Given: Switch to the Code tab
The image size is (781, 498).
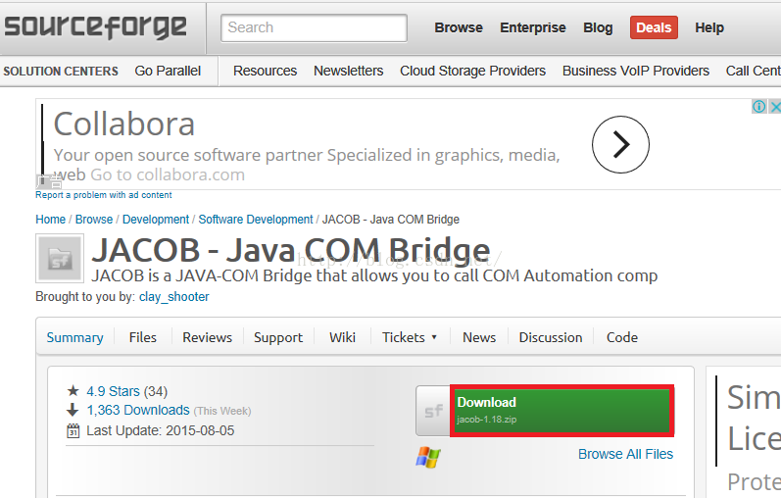Looking at the screenshot, I should click(622, 337).
